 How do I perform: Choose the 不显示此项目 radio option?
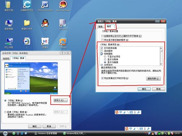pos(105,57)
